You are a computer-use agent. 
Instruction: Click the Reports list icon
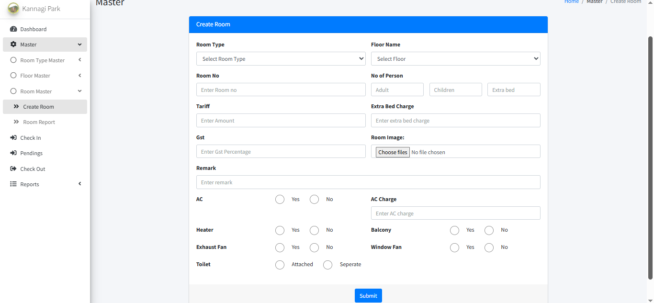[13, 184]
